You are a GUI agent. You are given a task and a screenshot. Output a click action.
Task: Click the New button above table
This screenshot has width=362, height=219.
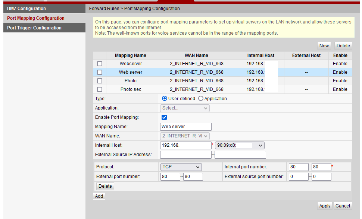324,45
